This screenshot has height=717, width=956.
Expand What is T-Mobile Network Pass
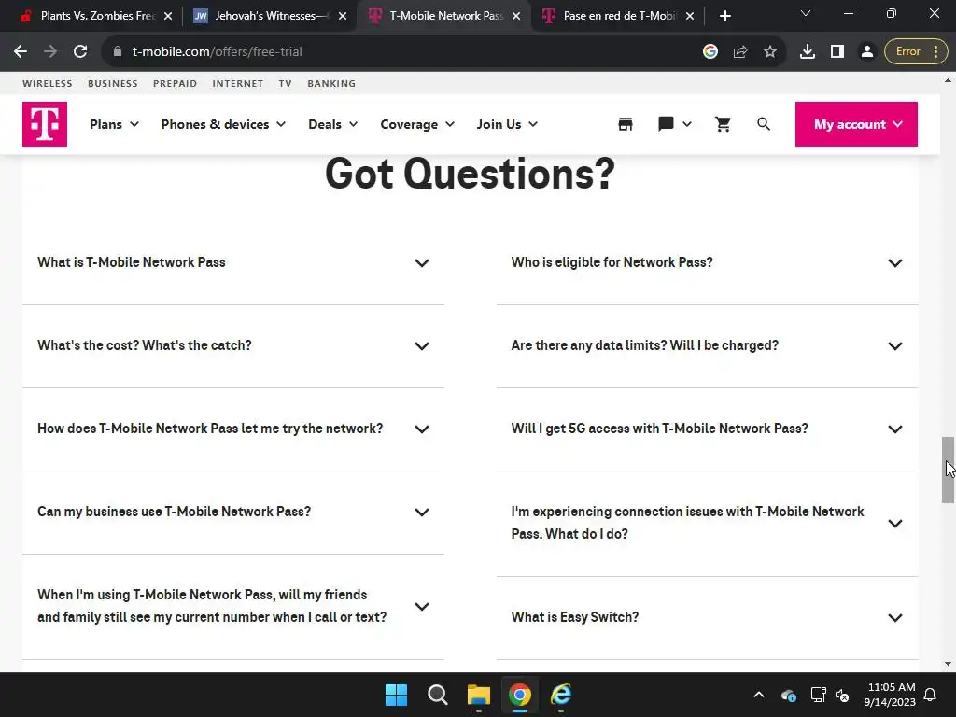232,262
